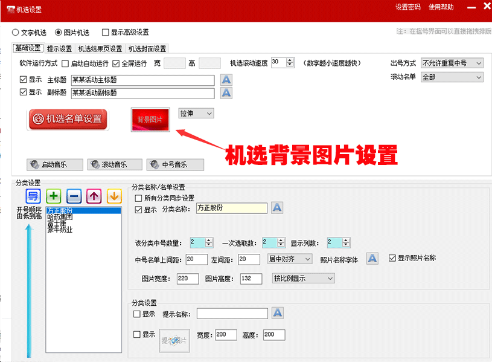
Task: Move category down with orange arrow icon
Action: click(114, 196)
